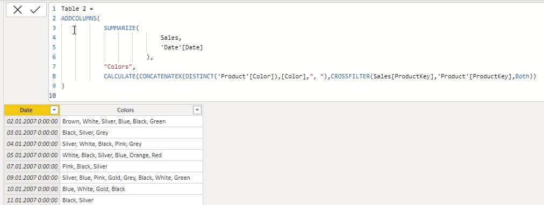Click the CALCULATE function on line 8
The height and width of the screenshot is (205, 544).
pyautogui.click(x=120, y=77)
